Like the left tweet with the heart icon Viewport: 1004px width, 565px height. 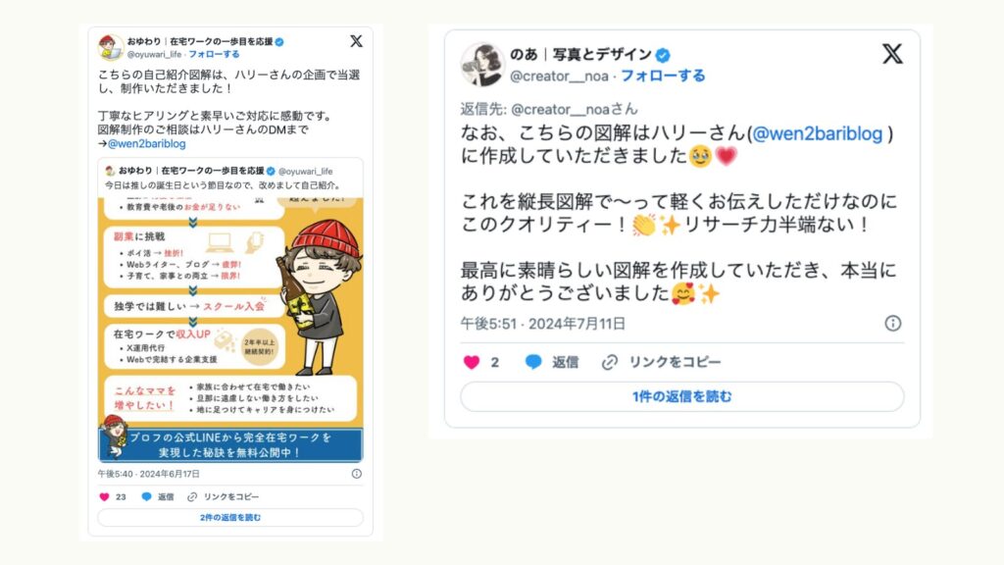point(104,496)
